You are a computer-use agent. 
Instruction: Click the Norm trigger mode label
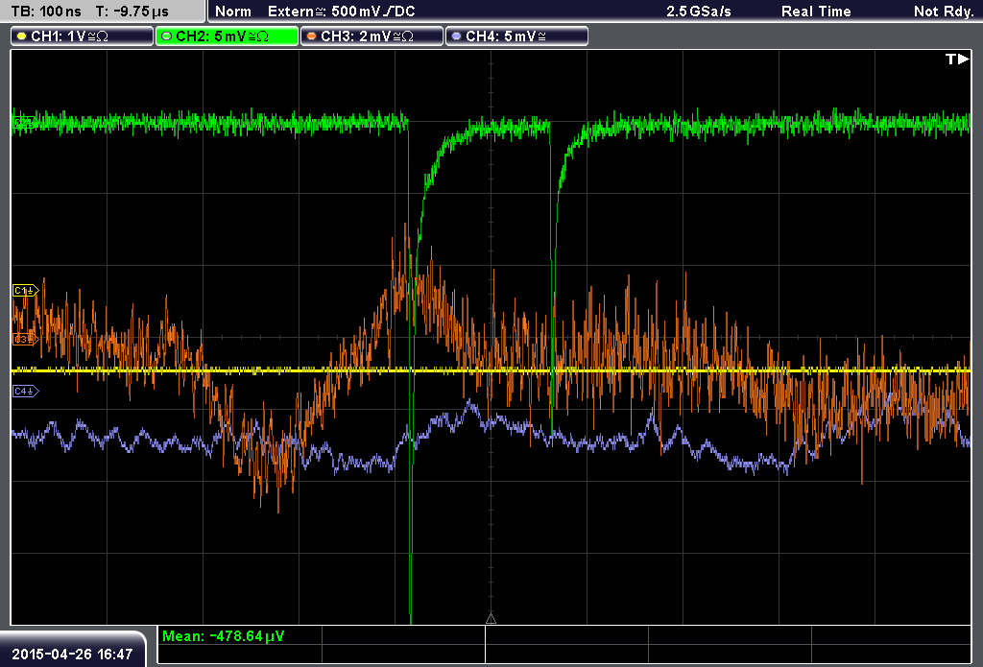(233, 12)
